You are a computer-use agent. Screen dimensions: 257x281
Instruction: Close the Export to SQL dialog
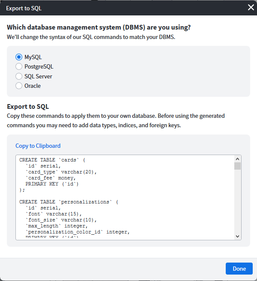[x=251, y=7]
